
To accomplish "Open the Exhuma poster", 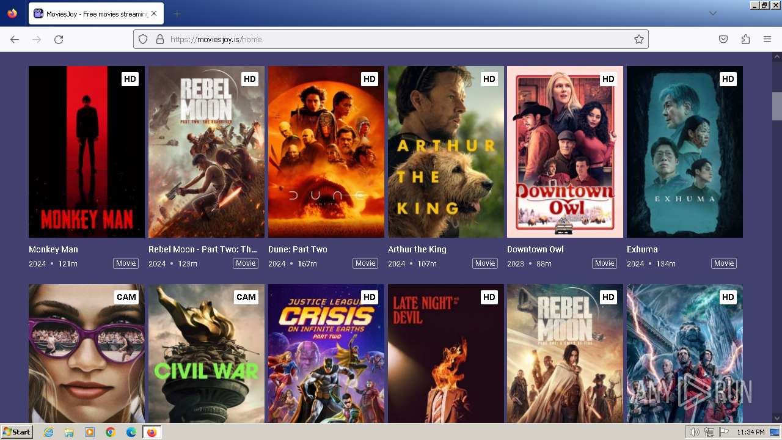I will coord(685,152).
